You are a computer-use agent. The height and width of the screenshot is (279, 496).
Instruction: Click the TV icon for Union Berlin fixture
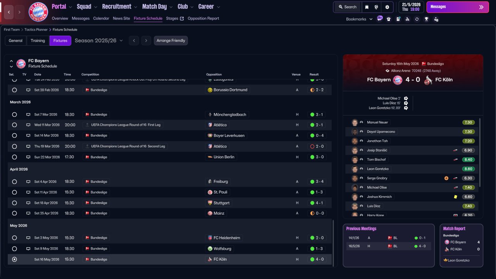[x=28, y=157]
